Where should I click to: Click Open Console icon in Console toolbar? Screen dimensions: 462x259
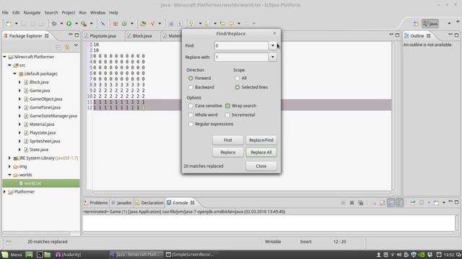[436, 203]
